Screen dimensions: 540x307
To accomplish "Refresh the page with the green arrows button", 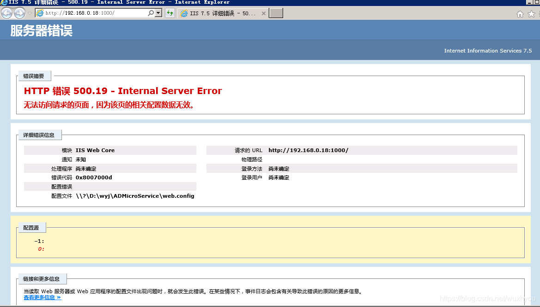I will pyautogui.click(x=170, y=13).
